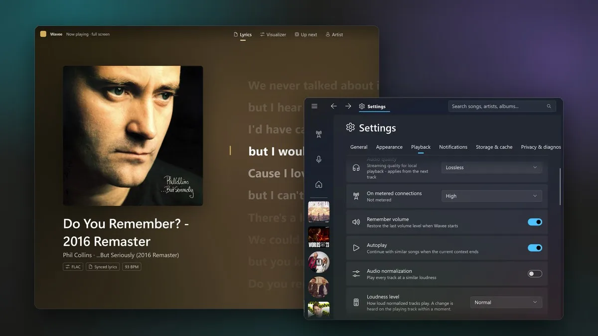Select the General settings tab
The image size is (598, 336).
(x=359, y=147)
